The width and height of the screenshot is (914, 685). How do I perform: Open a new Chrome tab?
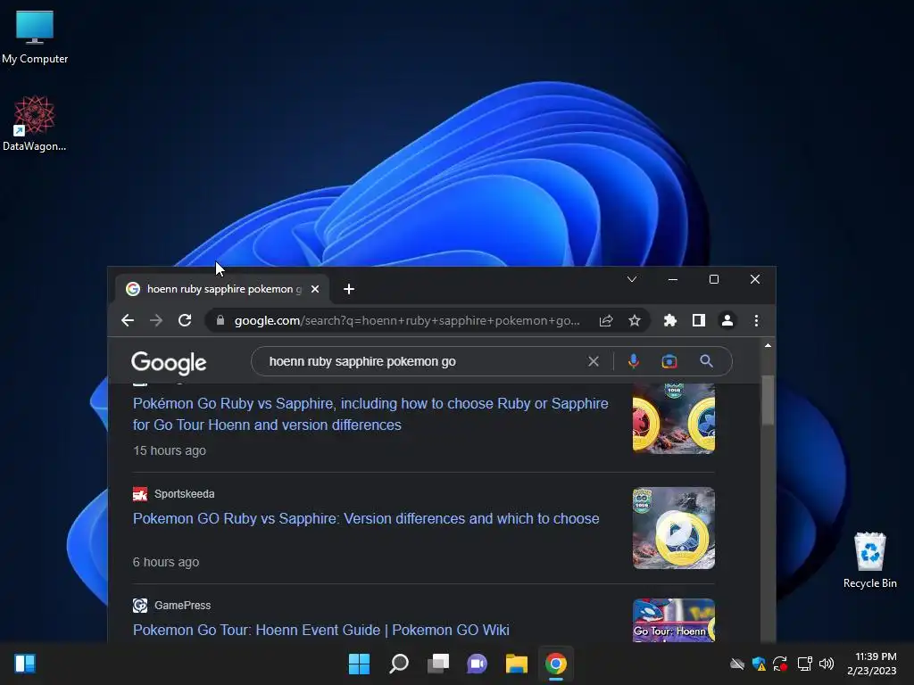349,289
